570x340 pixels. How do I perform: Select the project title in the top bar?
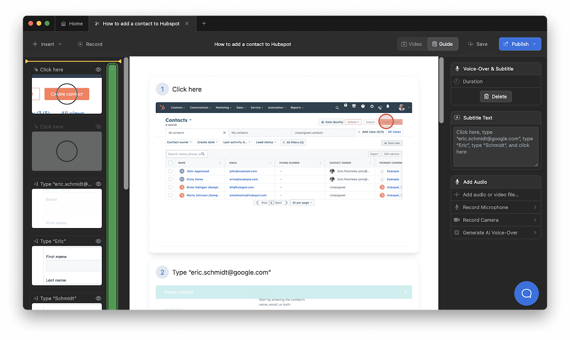pyautogui.click(x=253, y=44)
